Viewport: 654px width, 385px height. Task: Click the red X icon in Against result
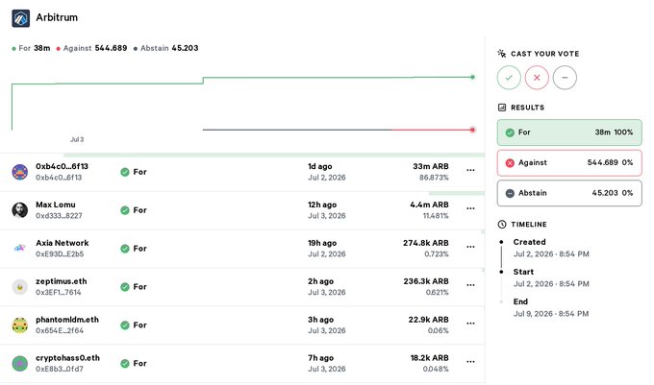point(510,163)
